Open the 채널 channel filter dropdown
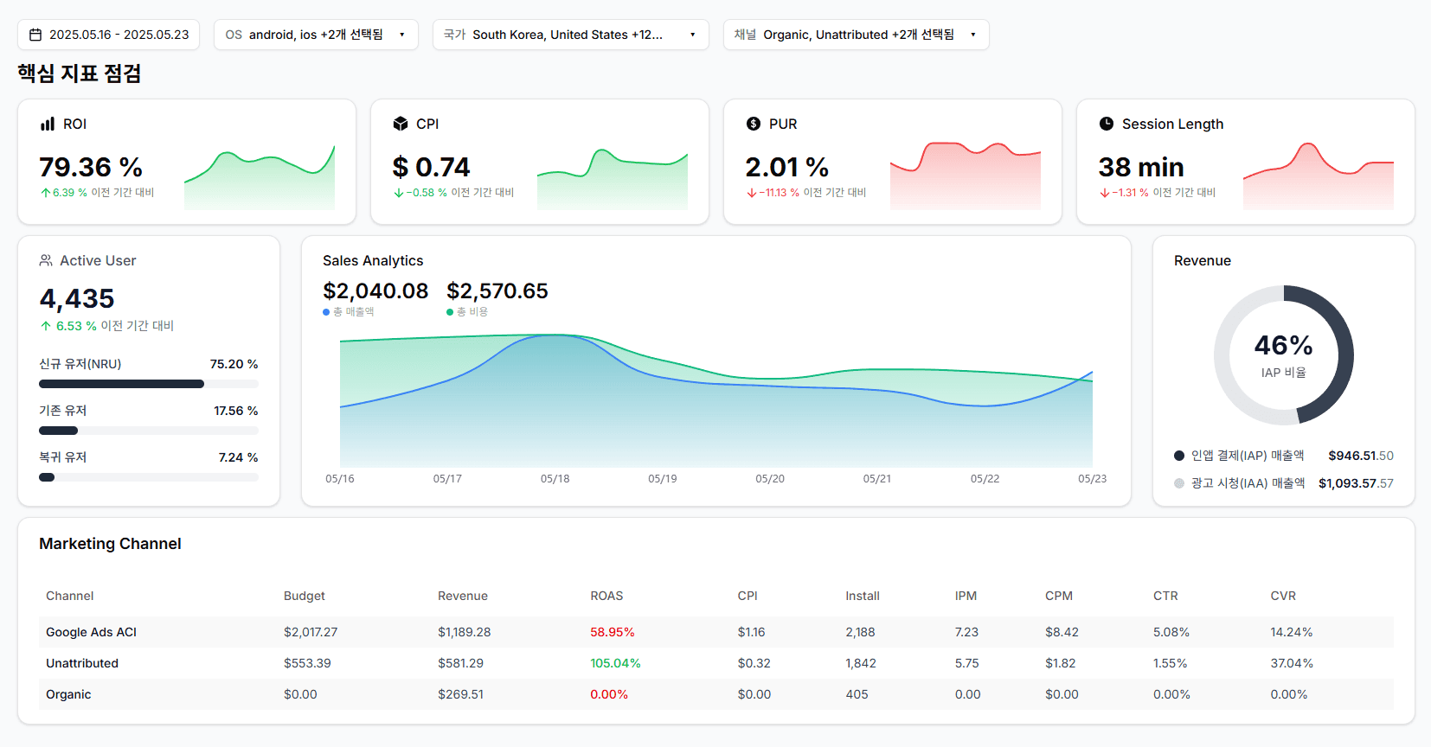 (x=856, y=35)
